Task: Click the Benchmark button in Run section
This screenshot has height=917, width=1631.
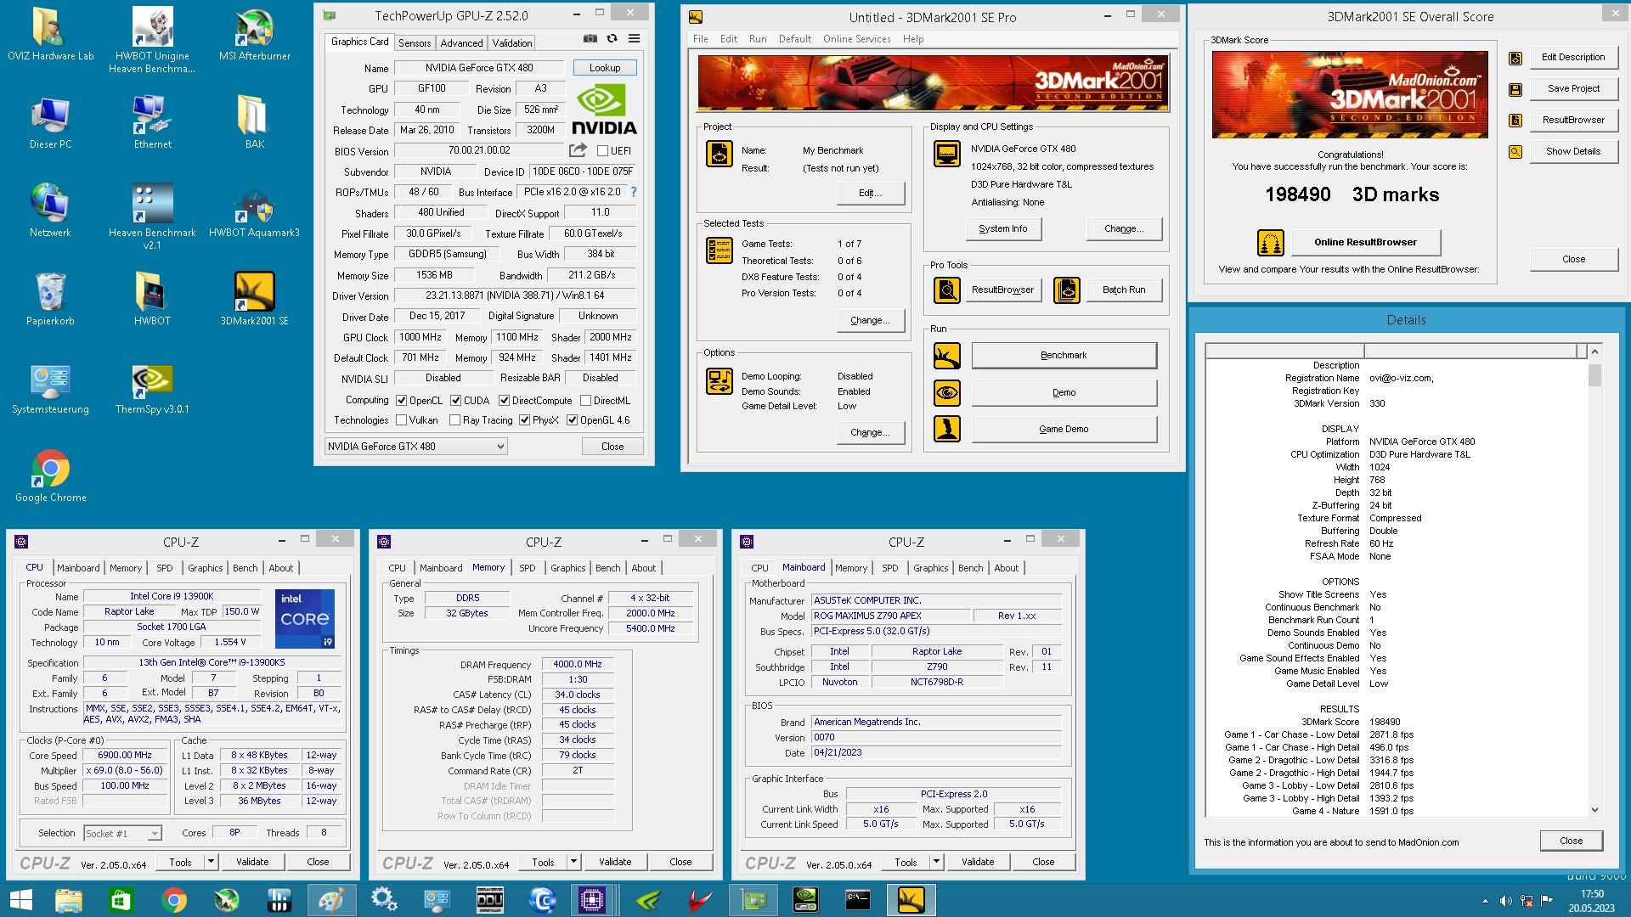Action: pos(1064,356)
